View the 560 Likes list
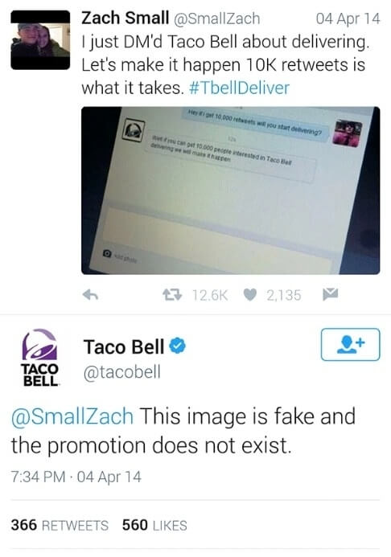The height and width of the screenshot is (557, 391). pyautogui.click(x=154, y=525)
